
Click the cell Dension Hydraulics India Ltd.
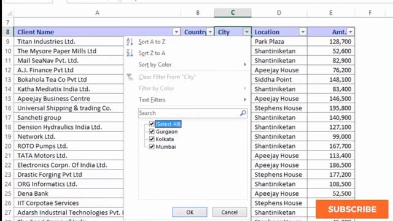(69, 127)
